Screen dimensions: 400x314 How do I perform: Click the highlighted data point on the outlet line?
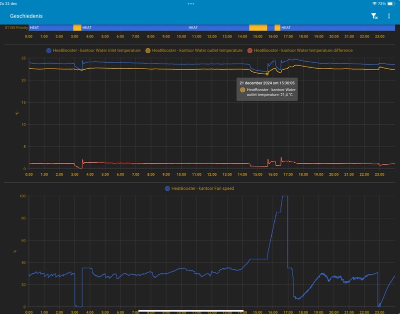coord(267,74)
